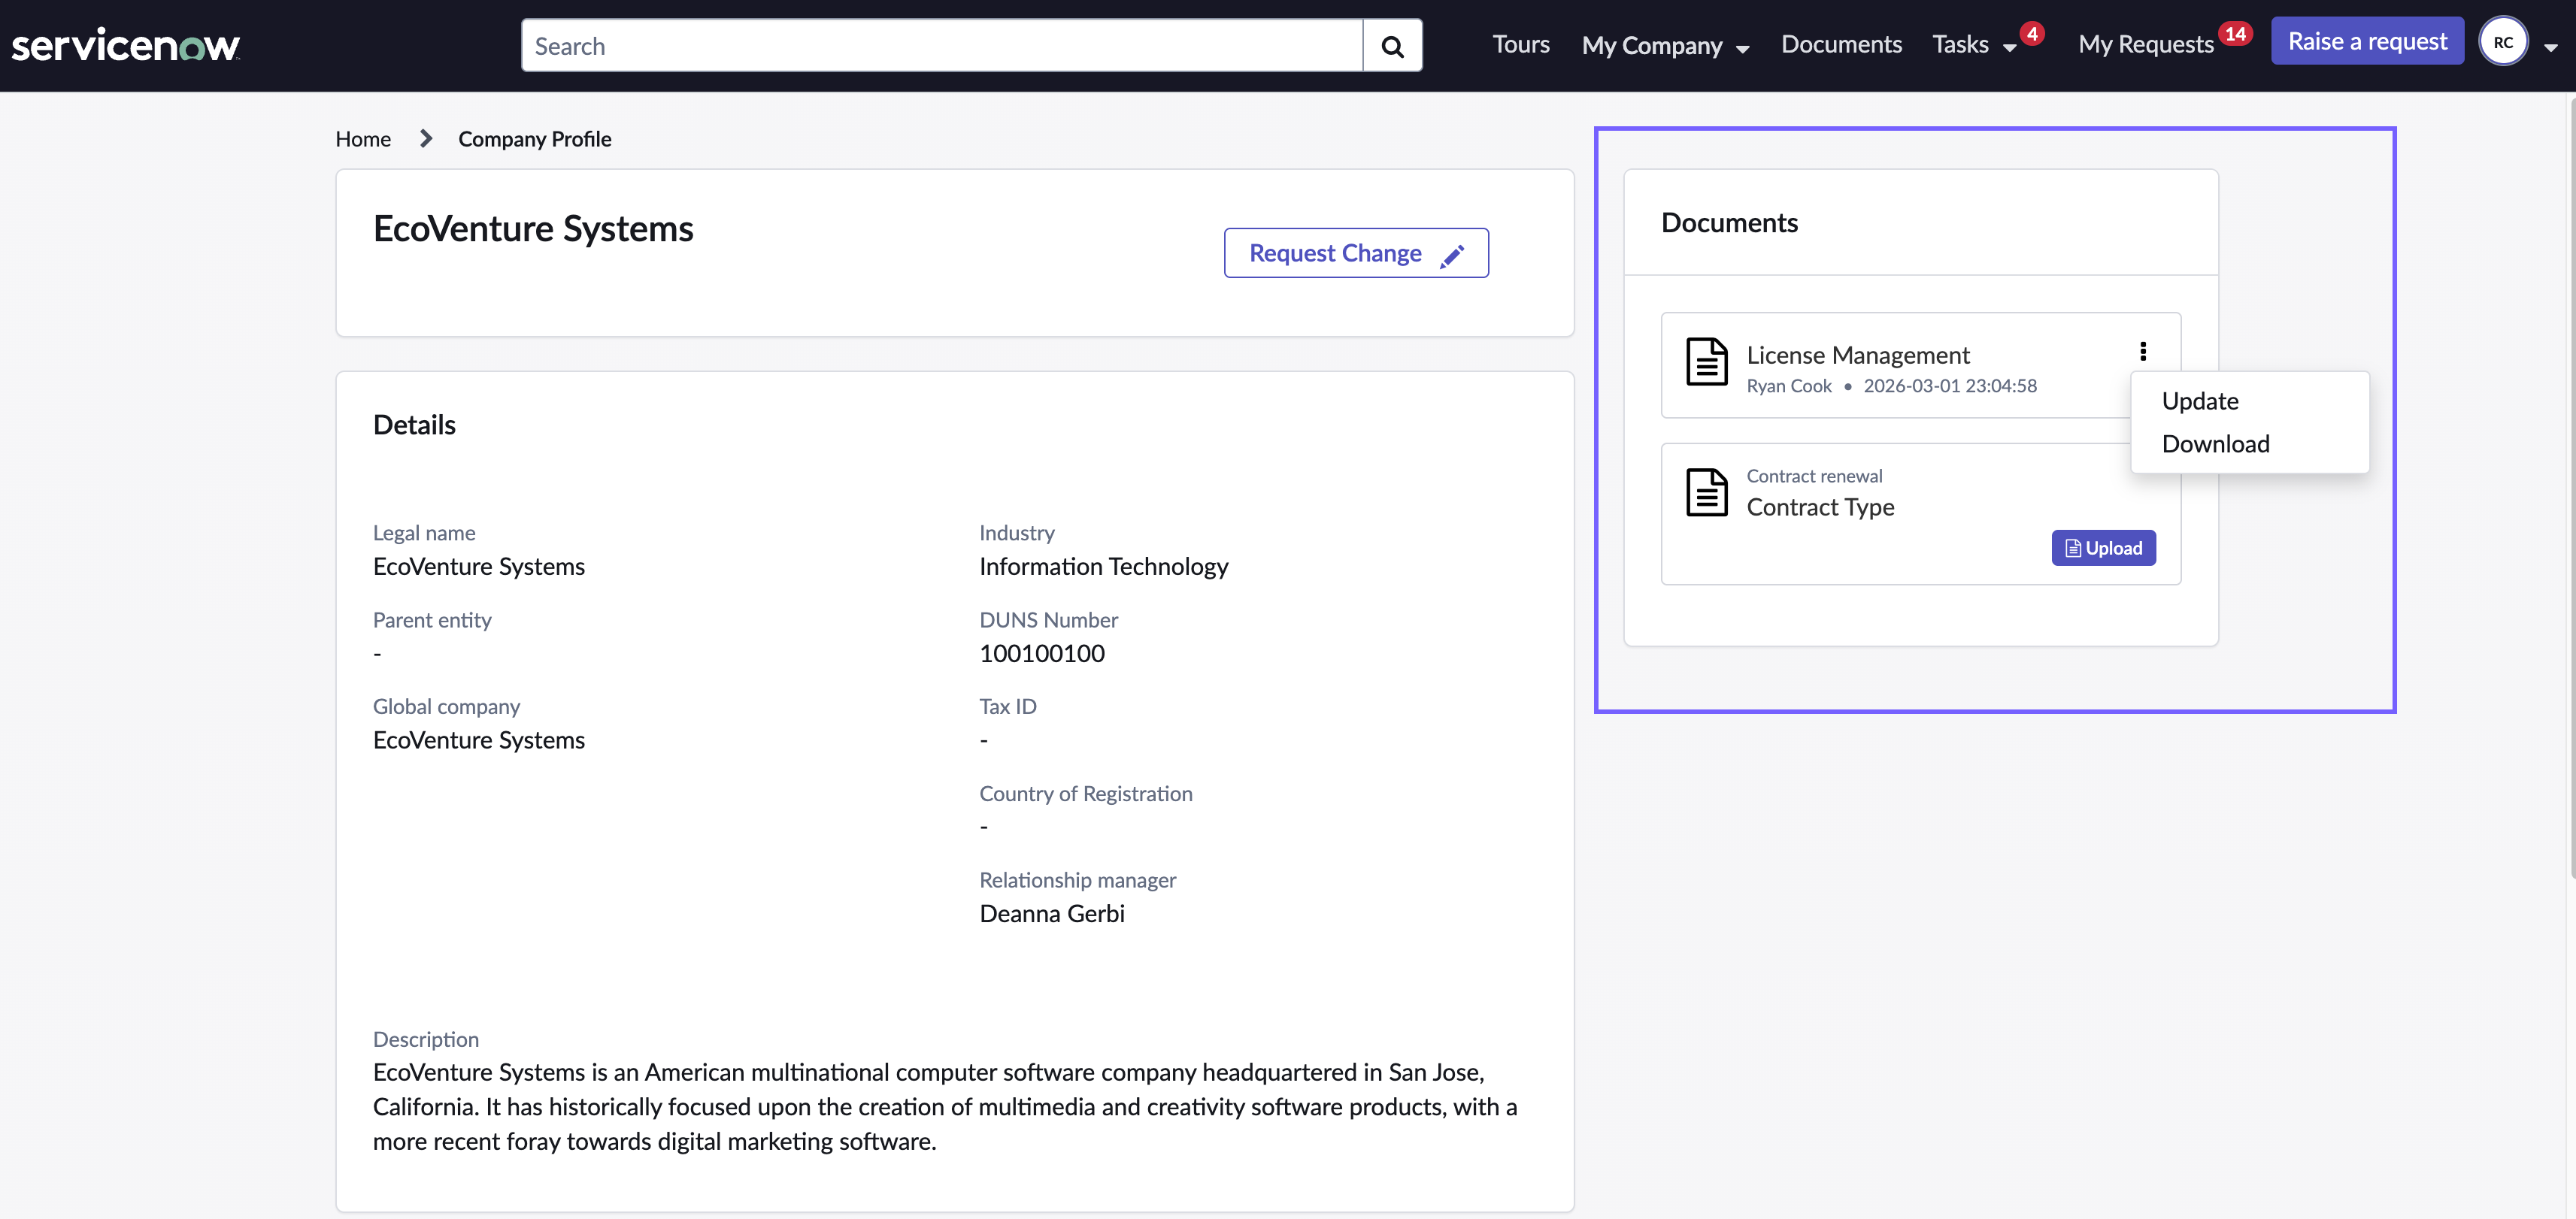This screenshot has height=1219, width=2576.
Task: Click the Legal name value EcoVenture Systems
Action: (x=479, y=567)
